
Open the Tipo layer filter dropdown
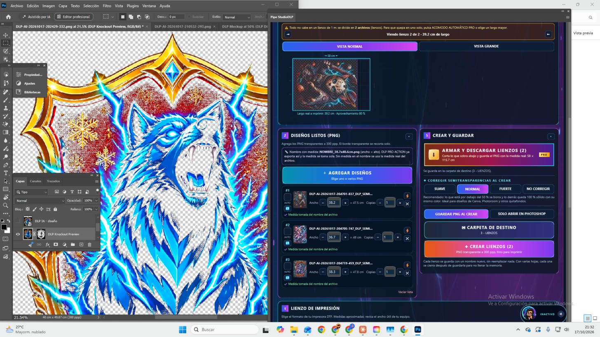(x=31, y=192)
